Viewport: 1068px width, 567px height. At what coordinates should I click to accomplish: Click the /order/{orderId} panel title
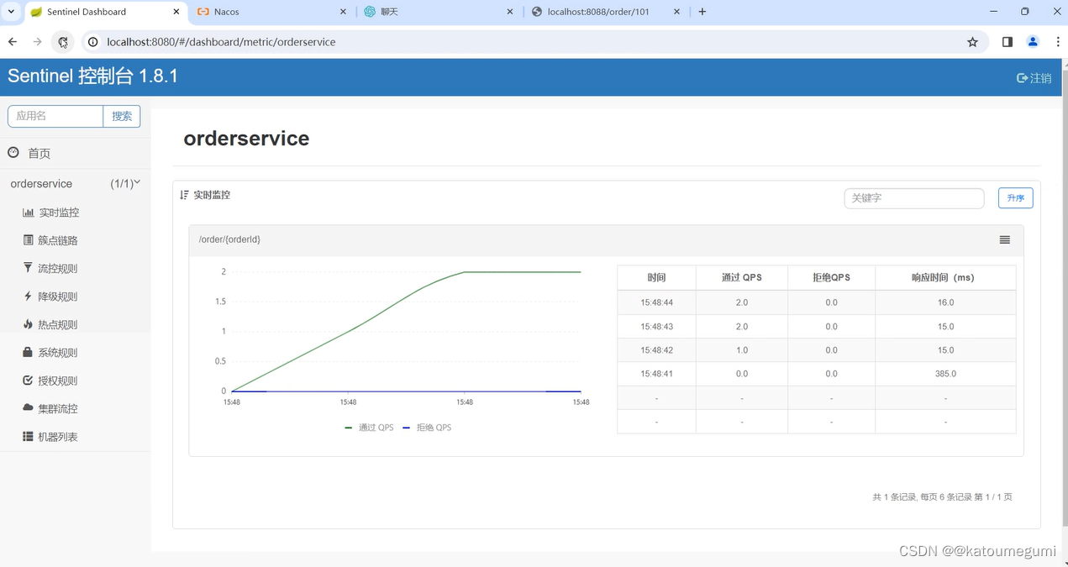229,239
